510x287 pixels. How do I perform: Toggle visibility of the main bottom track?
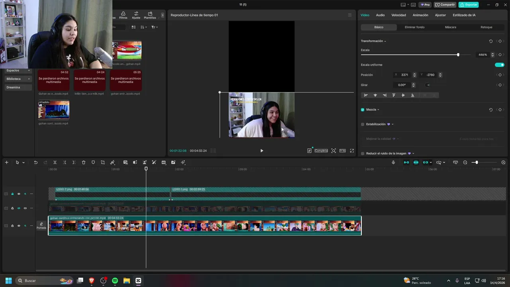(x=18, y=226)
